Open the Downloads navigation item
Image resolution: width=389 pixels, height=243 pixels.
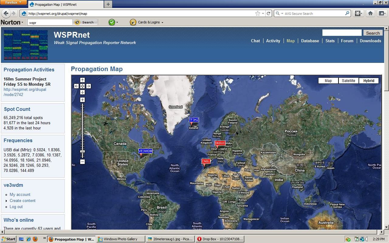(370, 41)
